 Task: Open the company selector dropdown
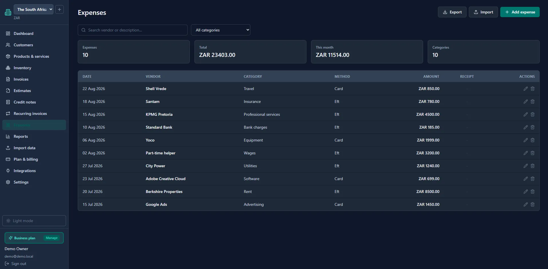[x=33, y=9]
